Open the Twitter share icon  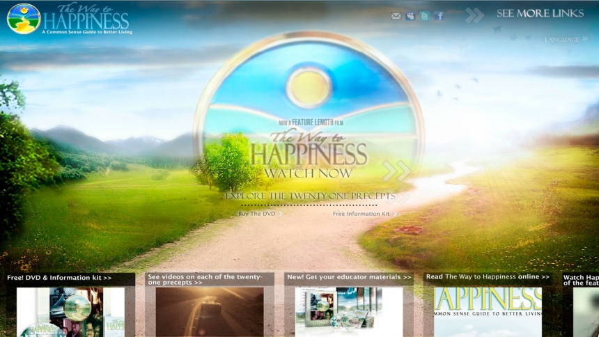(424, 16)
